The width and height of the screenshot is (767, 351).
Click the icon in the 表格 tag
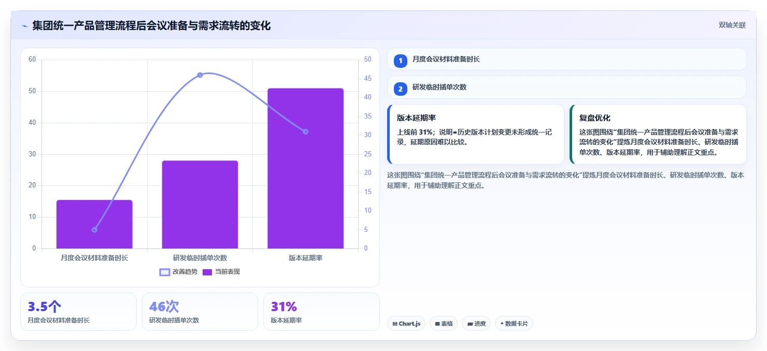click(x=437, y=324)
